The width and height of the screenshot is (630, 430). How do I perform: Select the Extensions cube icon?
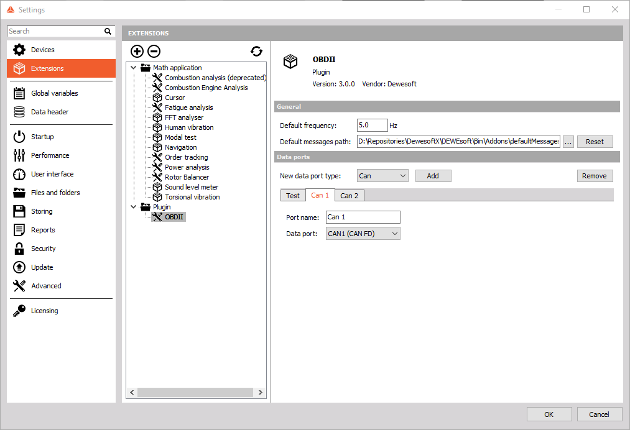[19, 68]
